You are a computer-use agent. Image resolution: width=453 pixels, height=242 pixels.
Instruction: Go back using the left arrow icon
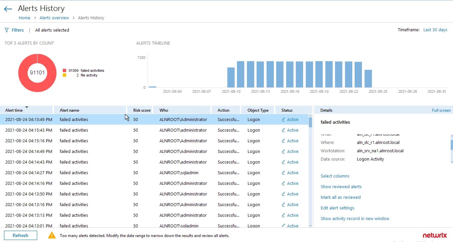[8, 9]
